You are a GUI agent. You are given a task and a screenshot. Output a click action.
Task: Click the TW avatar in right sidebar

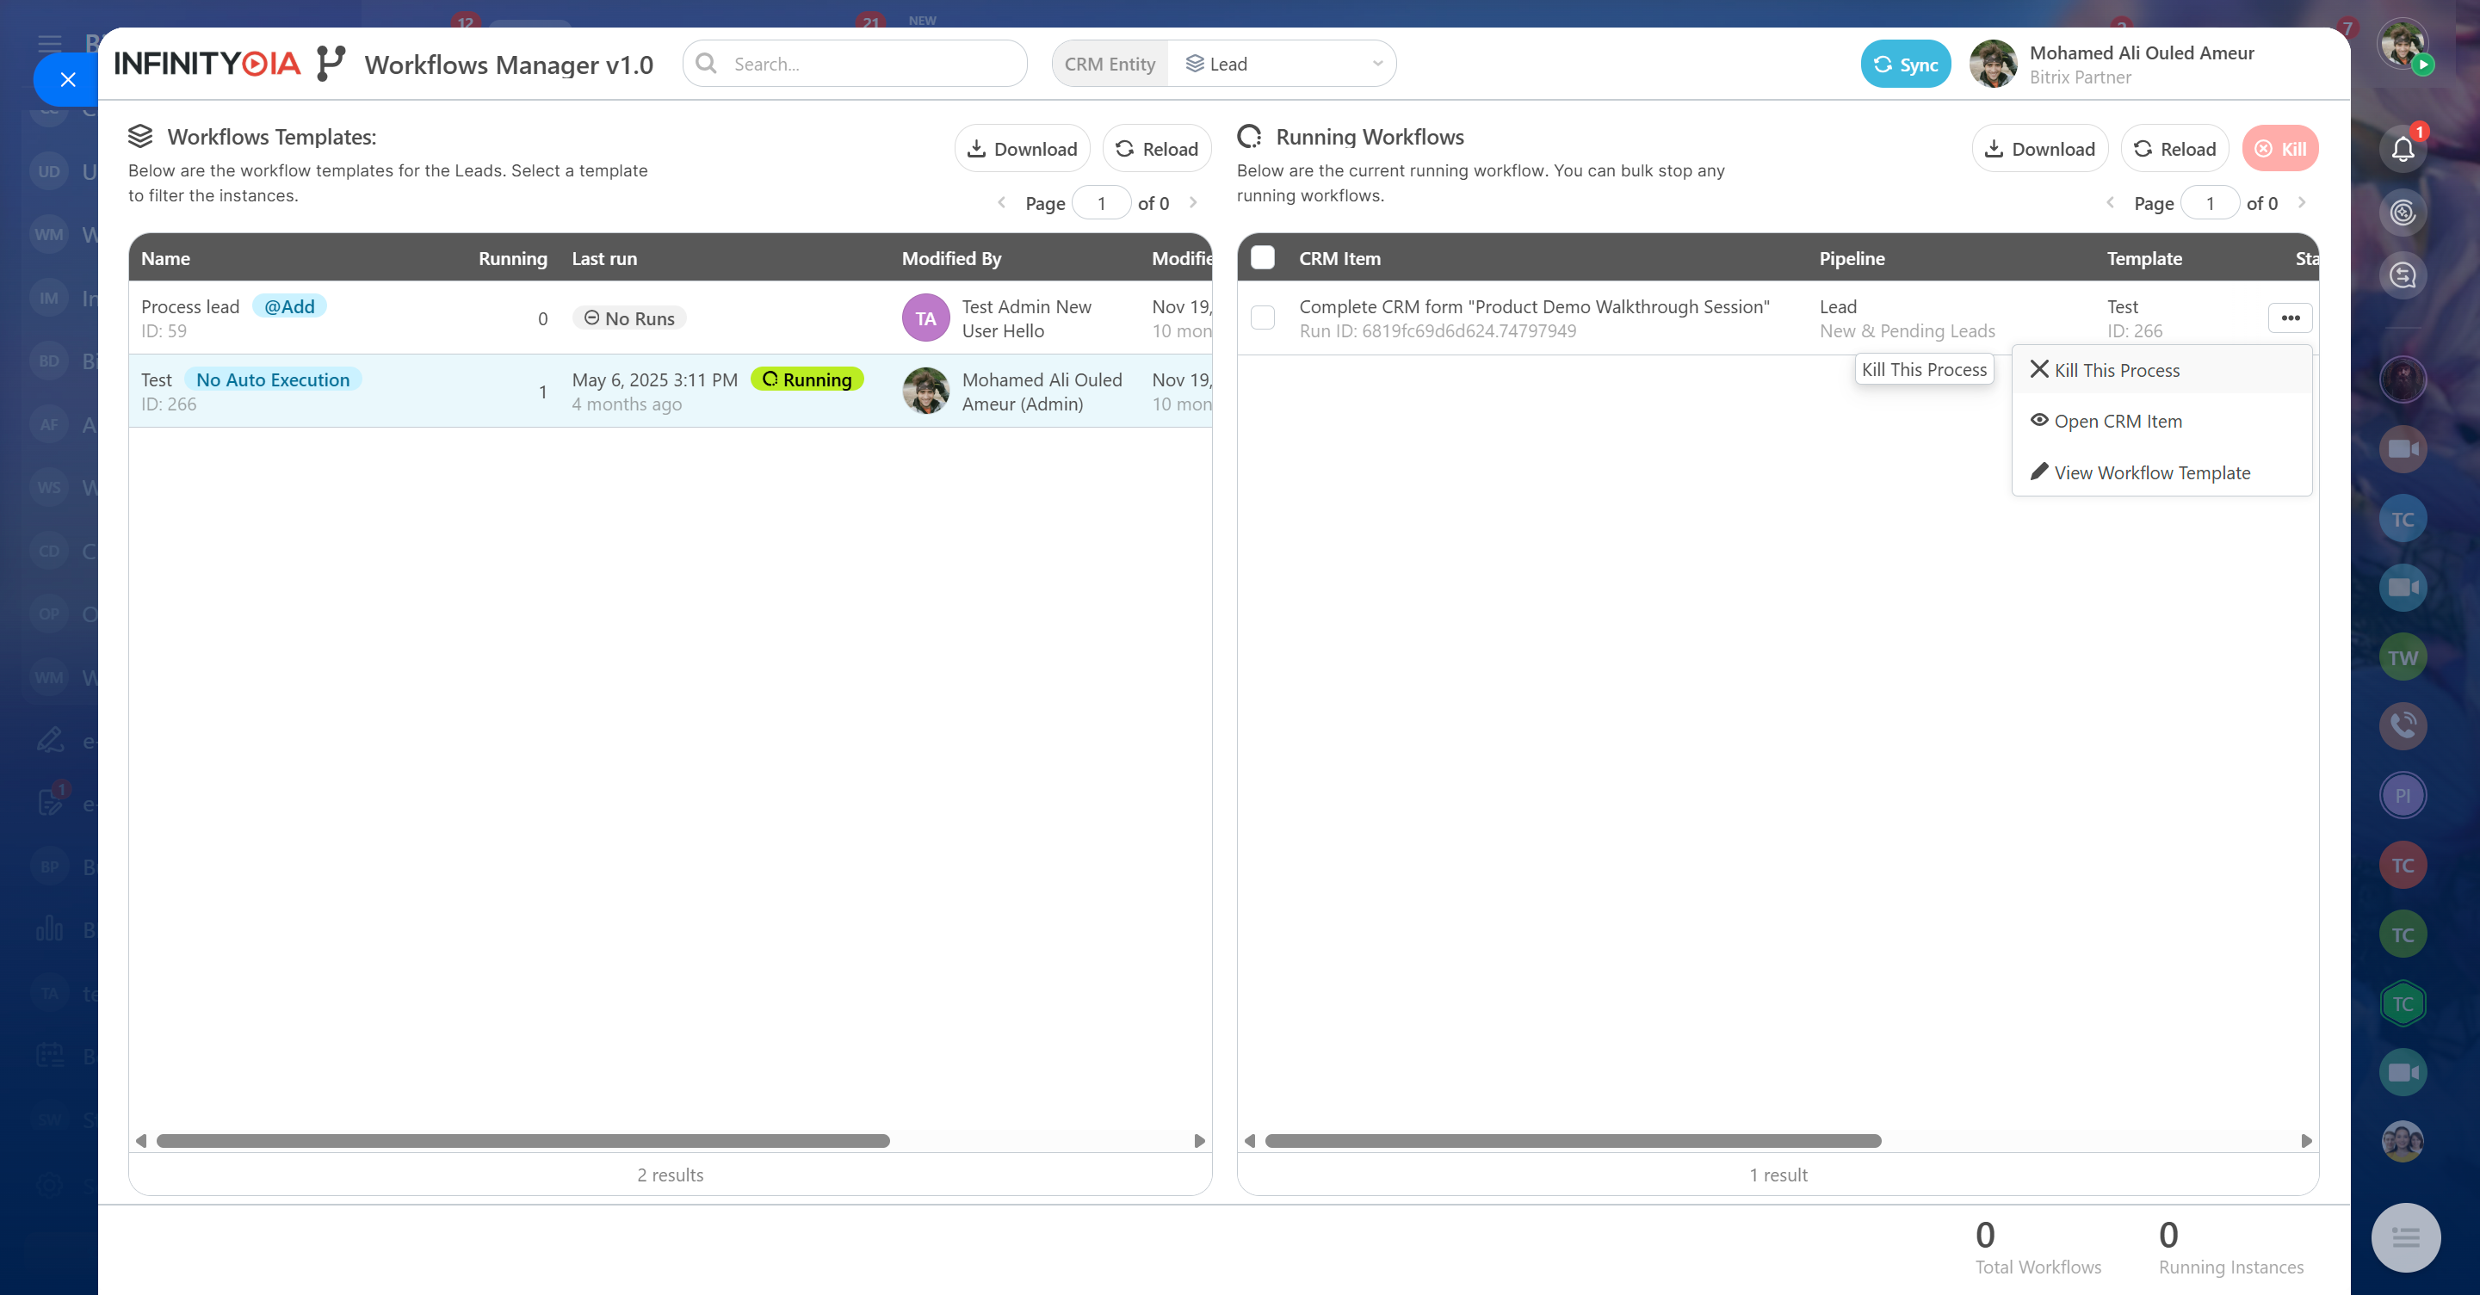click(x=2402, y=657)
